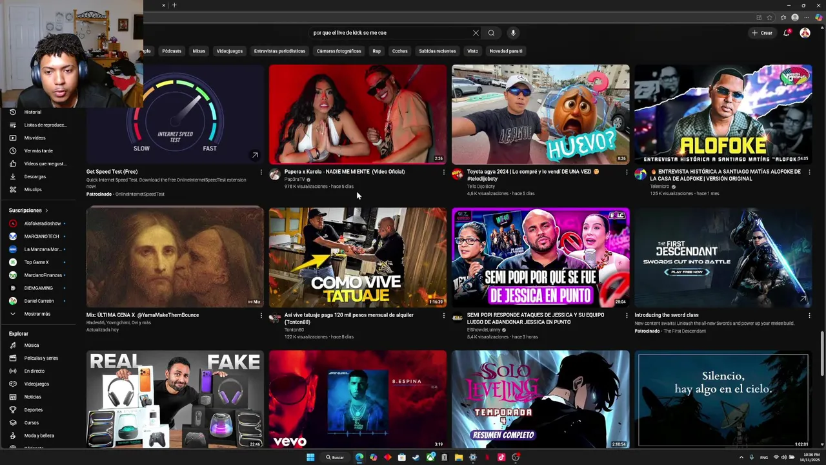
Task: Open the account avatar menu
Action: tap(805, 33)
